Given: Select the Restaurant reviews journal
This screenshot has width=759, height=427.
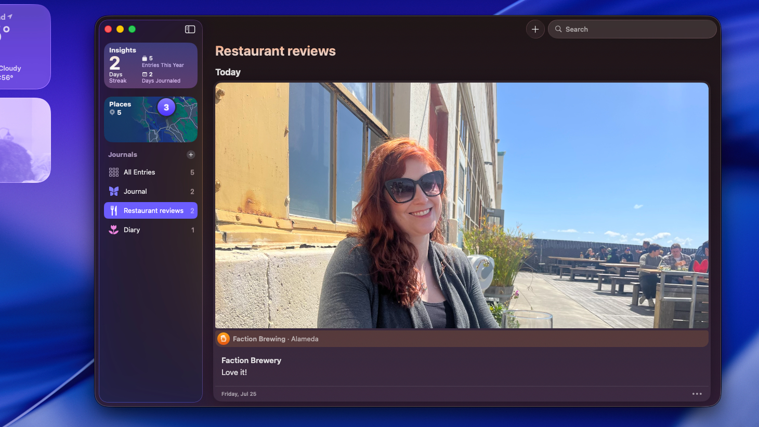Looking at the screenshot, I should click(153, 210).
